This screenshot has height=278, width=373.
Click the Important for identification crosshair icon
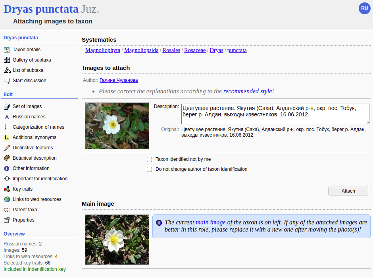[7, 179]
